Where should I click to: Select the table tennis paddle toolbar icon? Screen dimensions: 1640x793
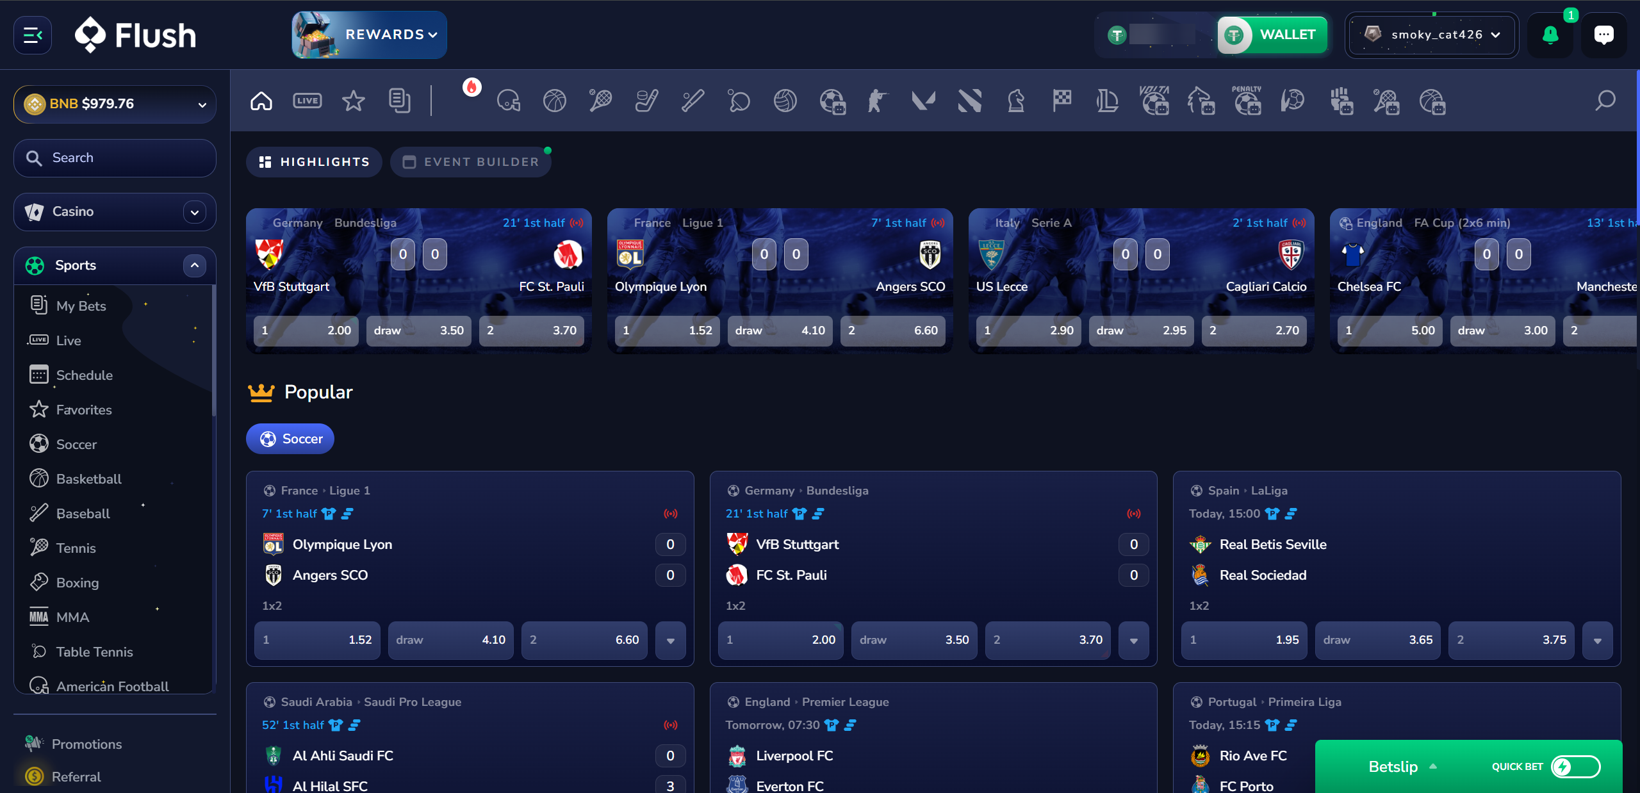[x=739, y=101]
